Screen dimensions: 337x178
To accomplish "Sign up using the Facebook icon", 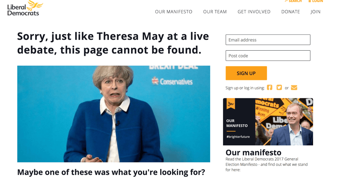I will [270, 88].
